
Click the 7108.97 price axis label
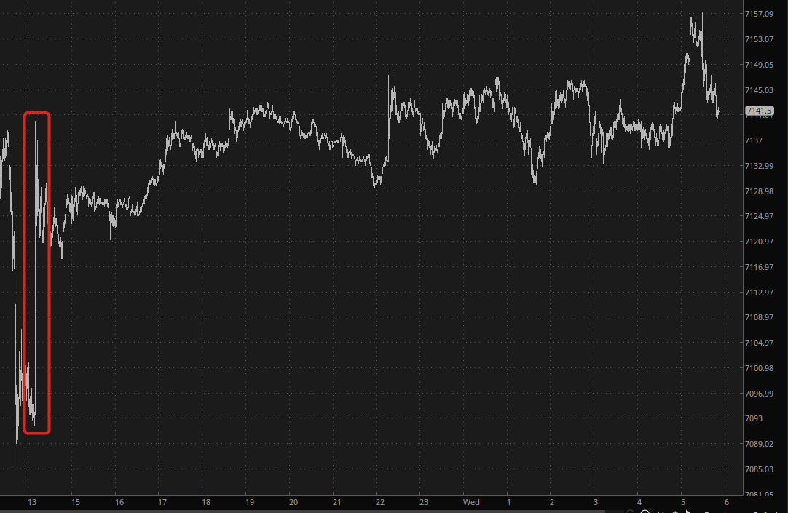click(758, 317)
